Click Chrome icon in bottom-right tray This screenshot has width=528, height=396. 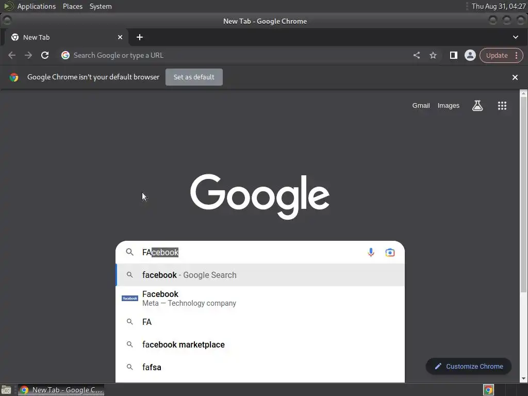tap(488, 390)
